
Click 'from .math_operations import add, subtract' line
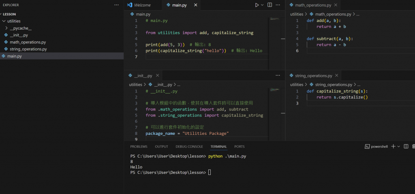(197, 109)
